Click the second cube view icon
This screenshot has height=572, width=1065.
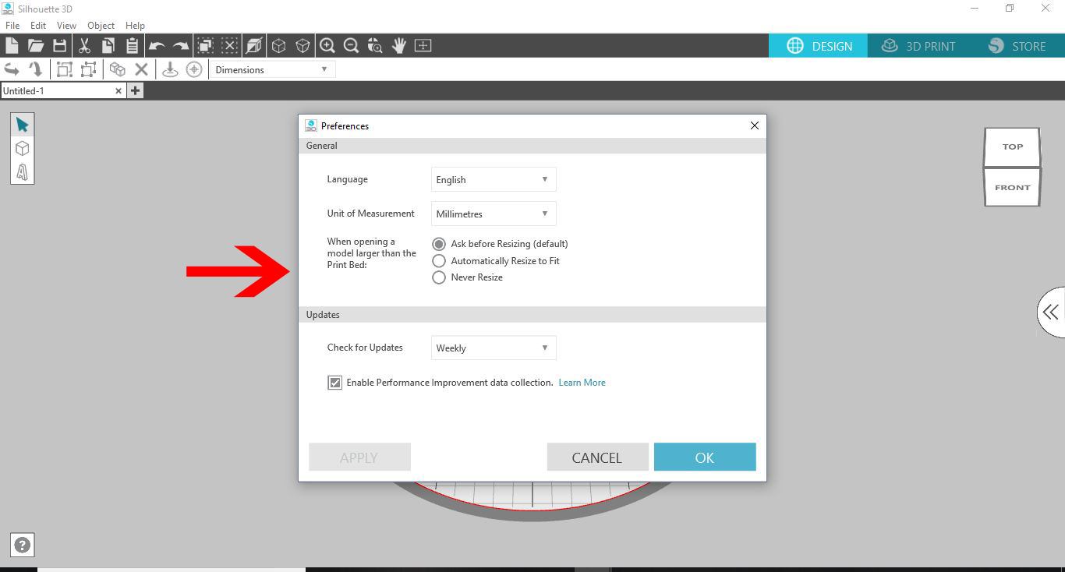(x=303, y=45)
